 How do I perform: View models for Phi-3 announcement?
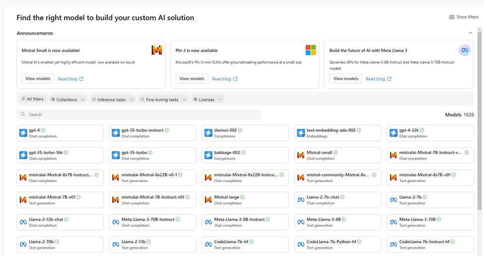tap(192, 79)
